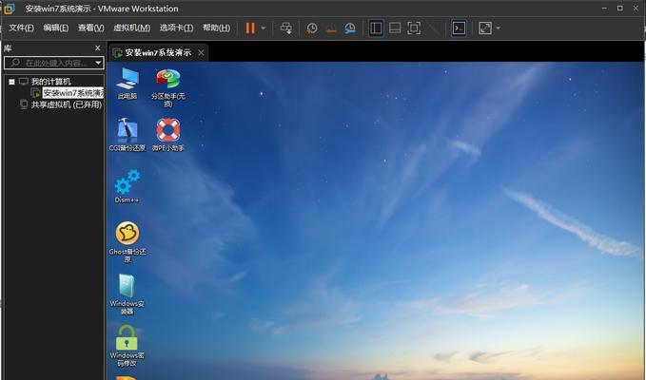Maximize the VMware Workstation window
The height and width of the screenshot is (380, 646).
pos(620,9)
